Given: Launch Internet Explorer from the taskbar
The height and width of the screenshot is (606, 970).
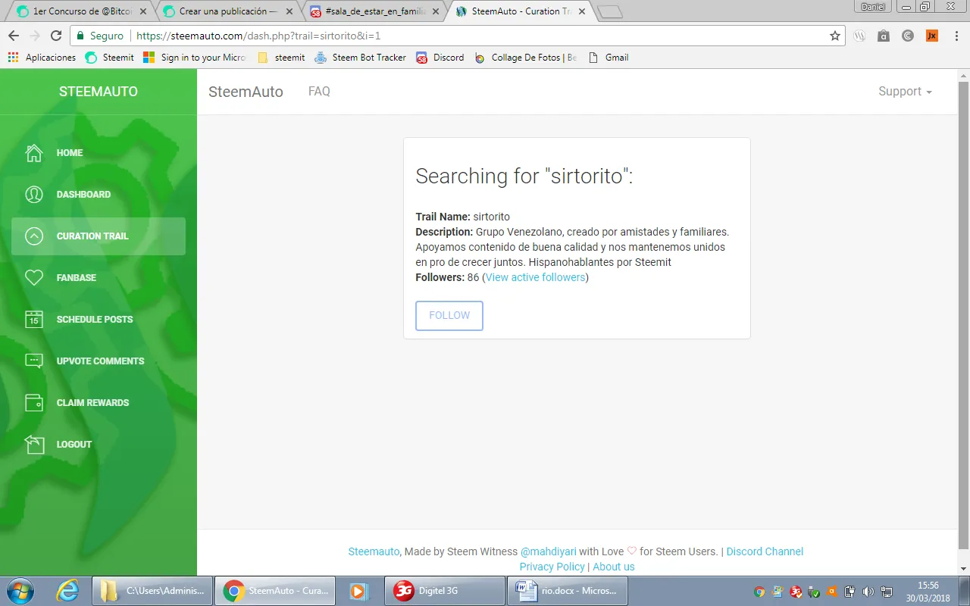Looking at the screenshot, I should (x=67, y=591).
